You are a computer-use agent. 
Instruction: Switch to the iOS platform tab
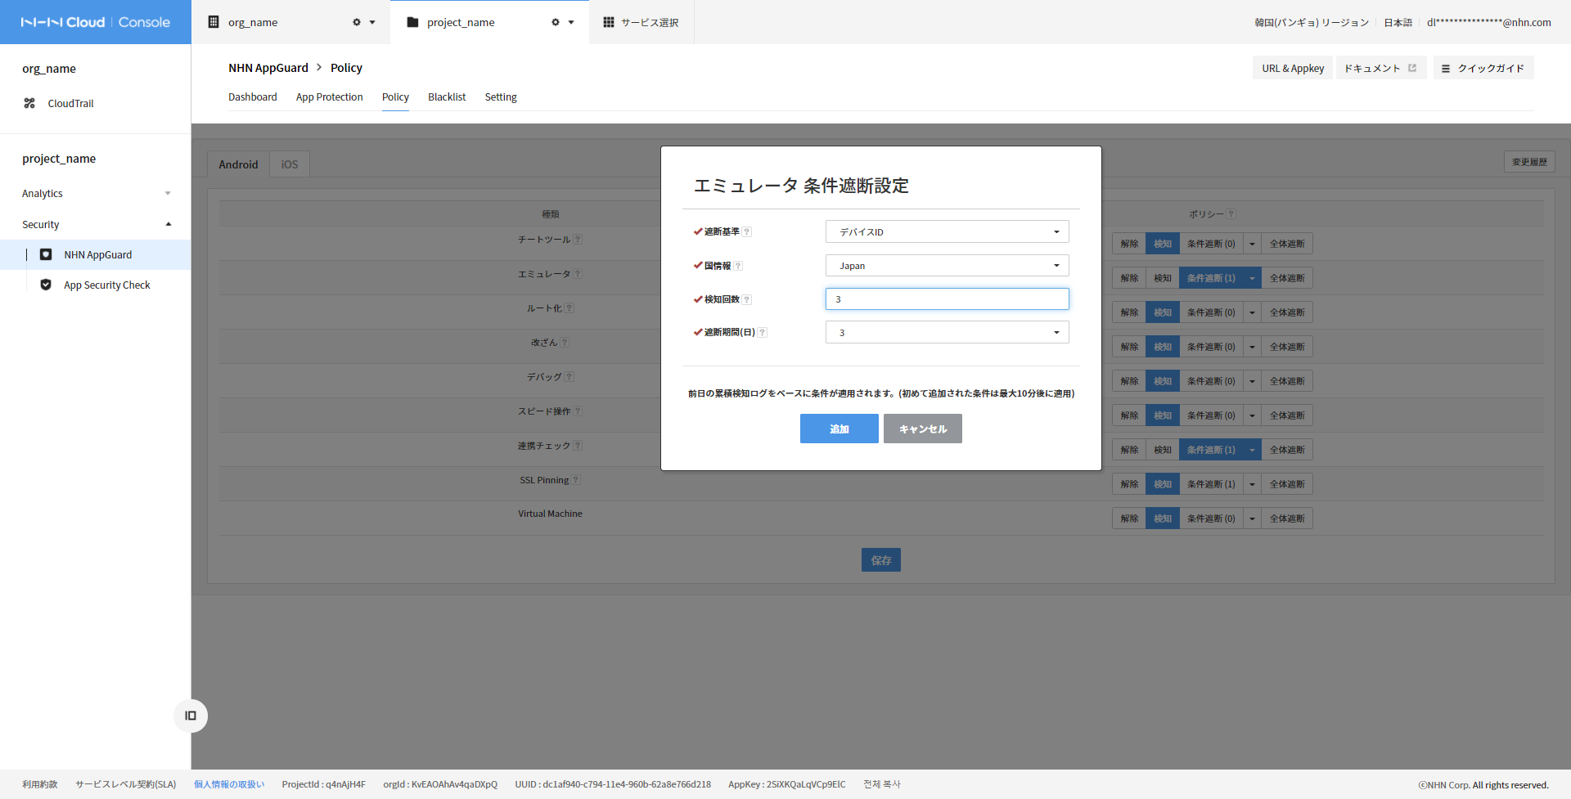click(x=290, y=164)
